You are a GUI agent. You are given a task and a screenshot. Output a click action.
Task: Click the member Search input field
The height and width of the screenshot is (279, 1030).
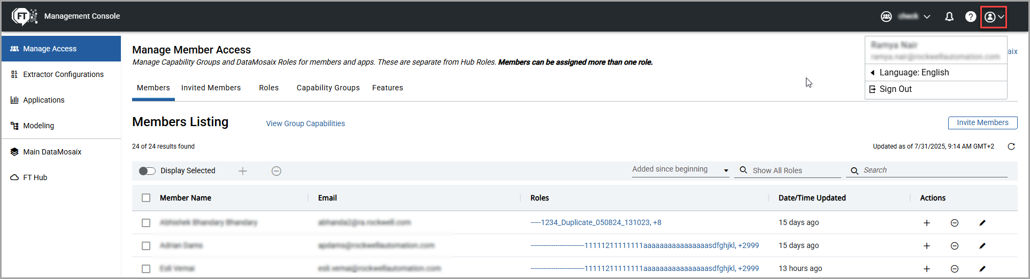tap(933, 170)
